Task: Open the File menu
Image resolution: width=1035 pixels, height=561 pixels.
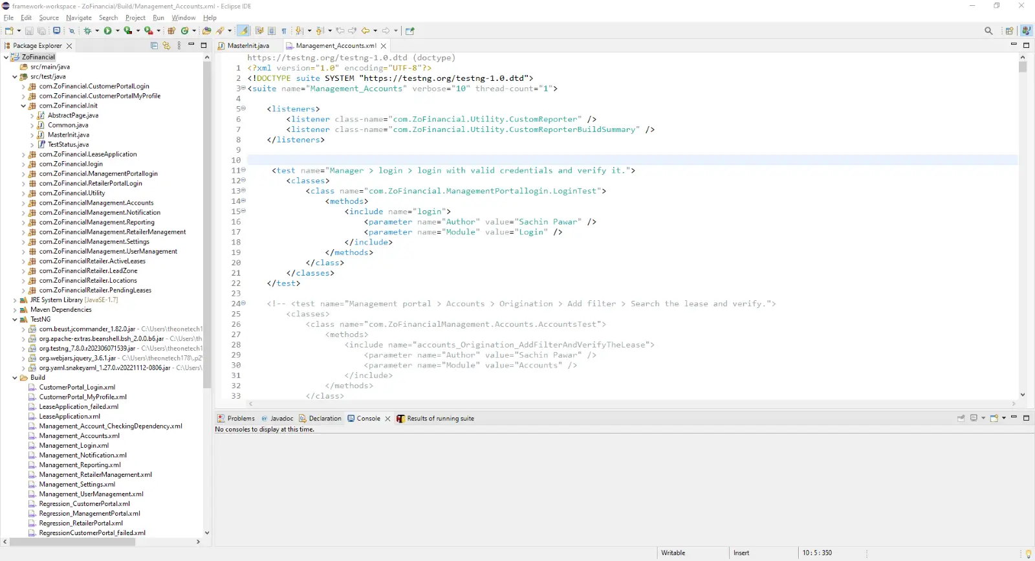Action: pyautogui.click(x=8, y=17)
